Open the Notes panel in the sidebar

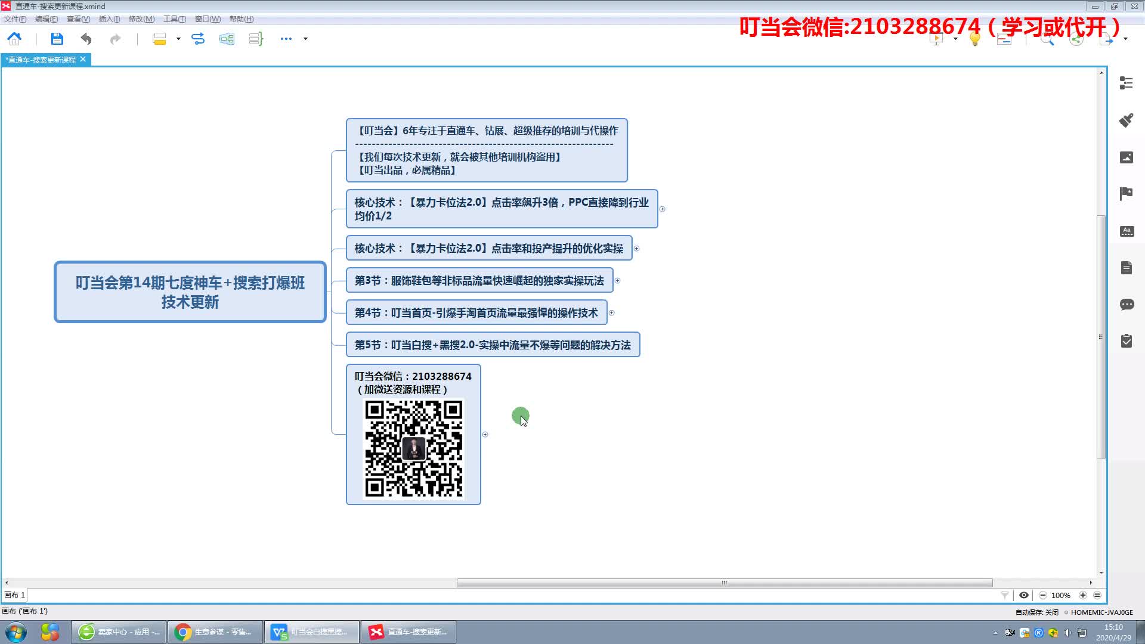(1126, 268)
